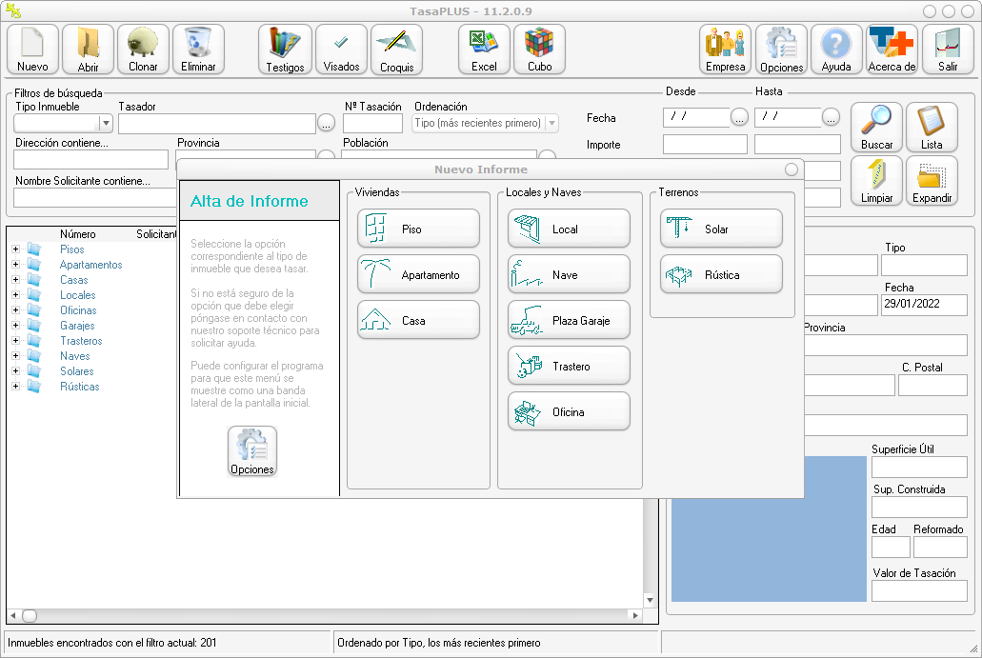Select Rústica land type
Image resolution: width=982 pixels, height=658 pixels.
coord(721,274)
